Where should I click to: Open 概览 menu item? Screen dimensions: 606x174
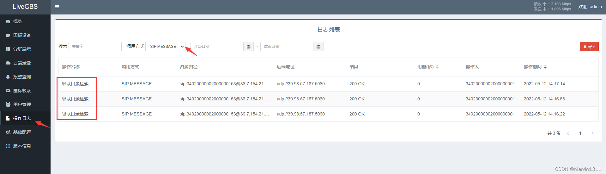pos(25,21)
